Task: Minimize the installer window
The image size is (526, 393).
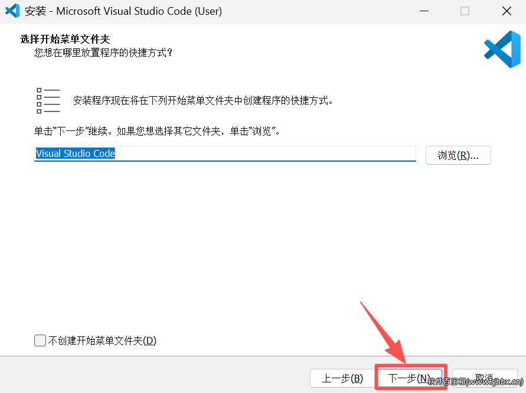Action: (424, 11)
